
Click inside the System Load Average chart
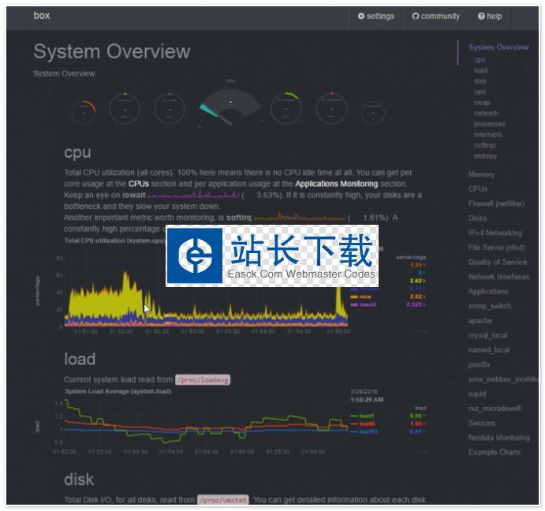[206, 422]
